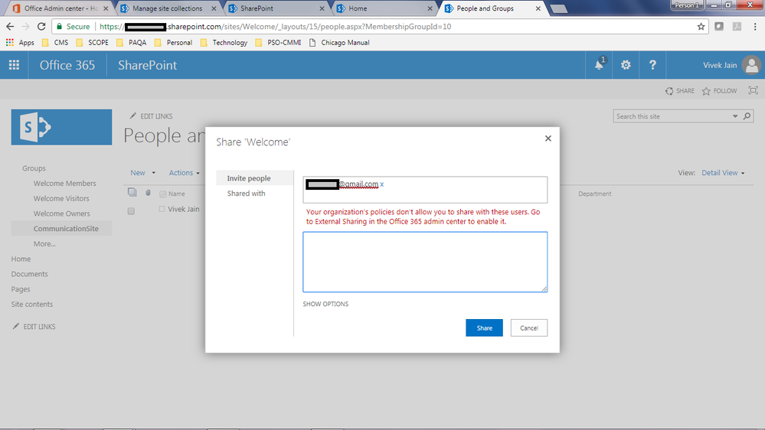
Task: Switch to the Home browser tab
Action: [x=384, y=8]
